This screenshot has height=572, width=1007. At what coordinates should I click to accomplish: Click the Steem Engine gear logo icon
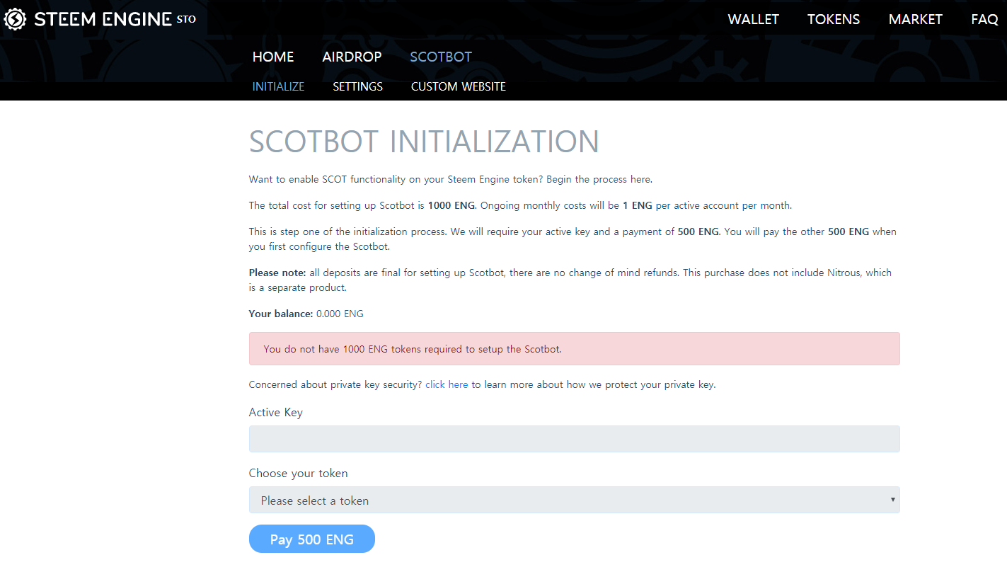point(15,19)
